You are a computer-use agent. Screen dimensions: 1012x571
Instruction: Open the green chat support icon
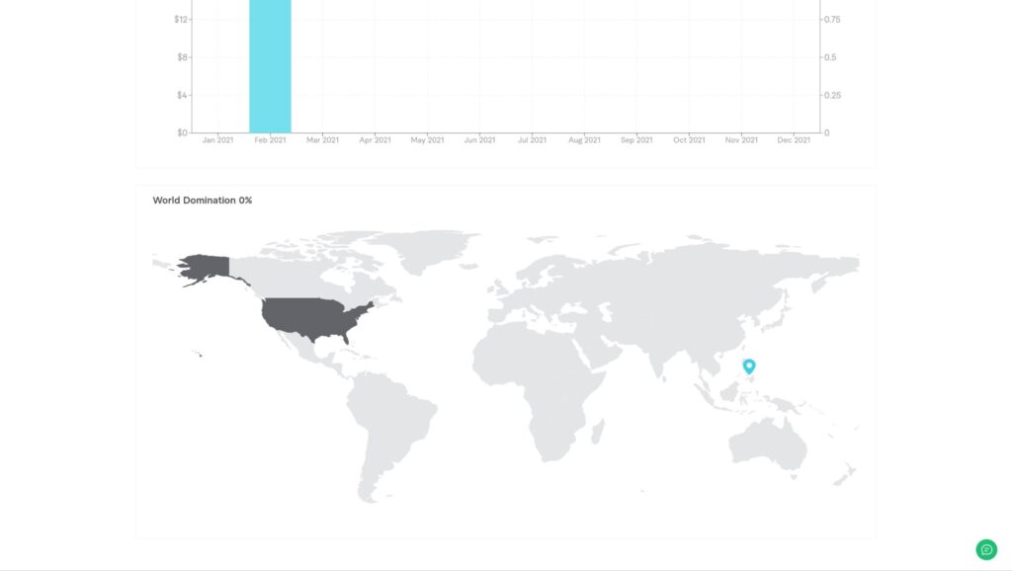click(985, 549)
